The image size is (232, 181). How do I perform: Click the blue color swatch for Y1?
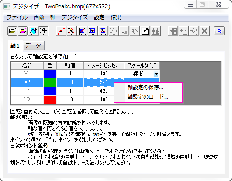coord(50,91)
